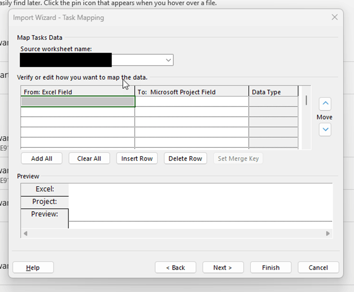
Task: Move the selected mapping row up
Action: 325,104
